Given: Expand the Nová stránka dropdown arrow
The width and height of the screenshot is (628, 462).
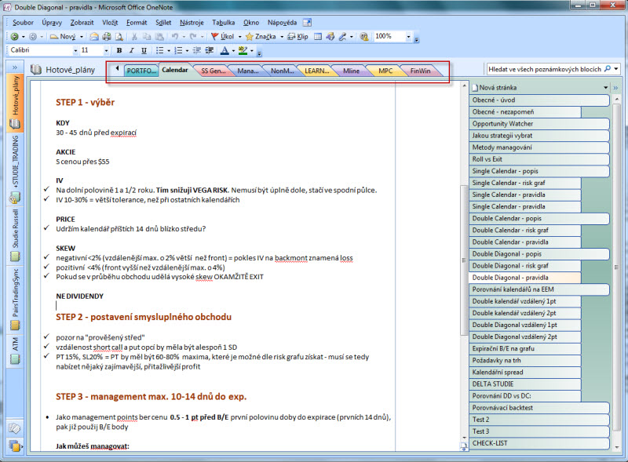Looking at the screenshot, I should [x=606, y=88].
